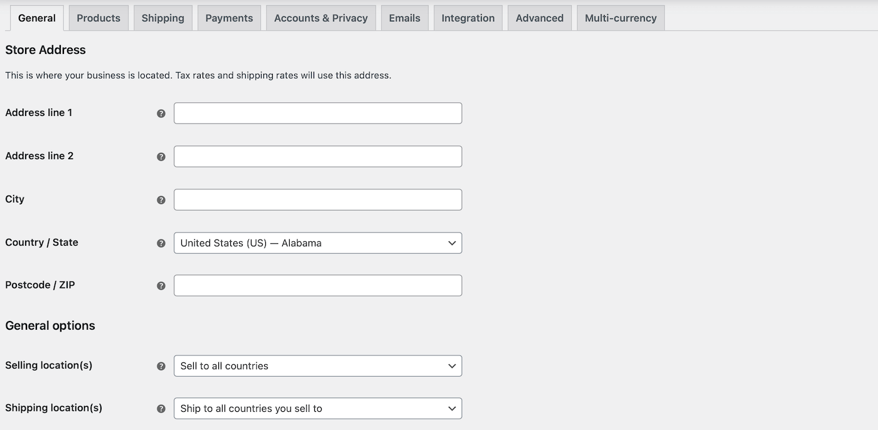Open the Address line 2 help tooltip

161,156
